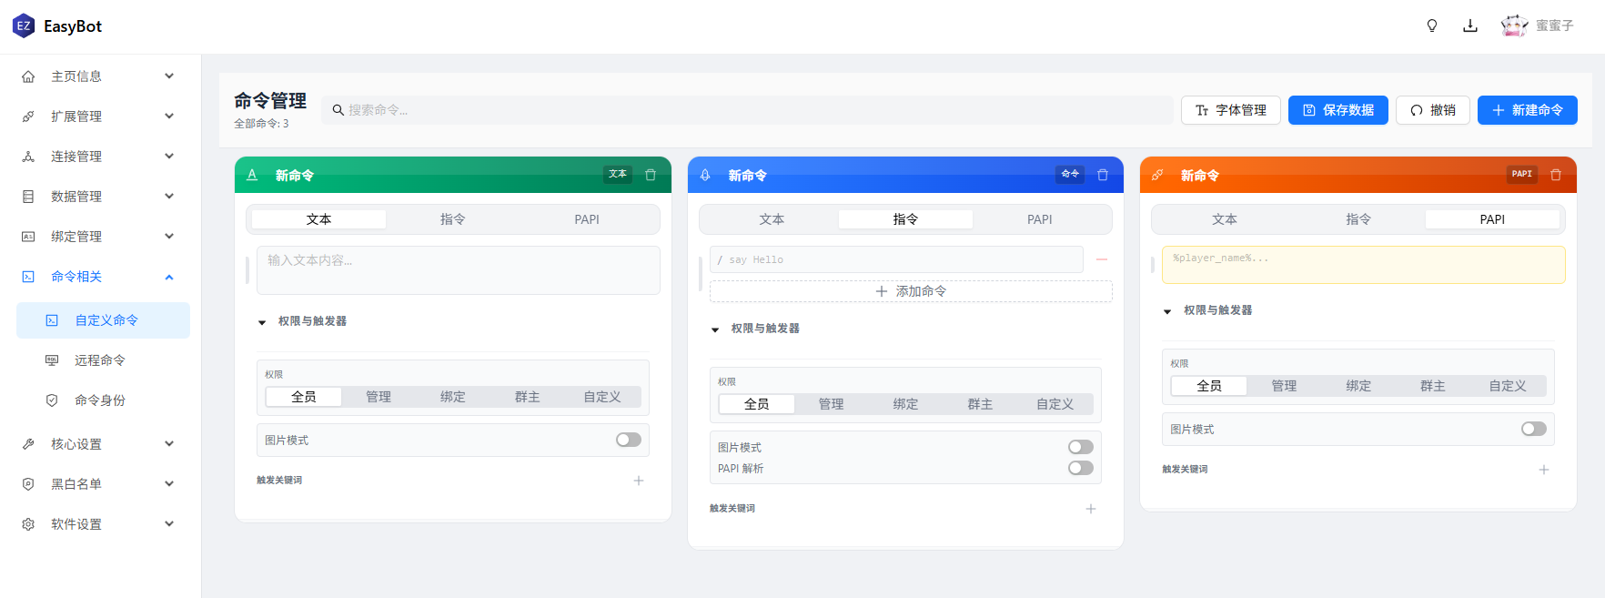This screenshot has height=598, width=1605.
Task: Add trigger keyword in the orange card
Action: tap(1544, 470)
